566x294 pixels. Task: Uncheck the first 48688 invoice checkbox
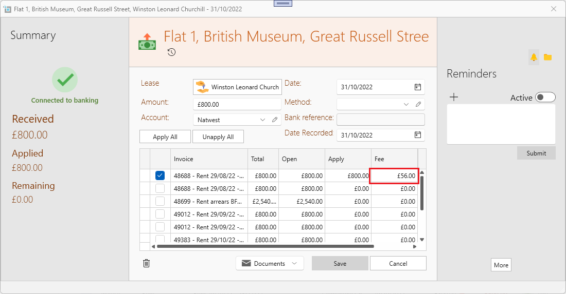pyautogui.click(x=160, y=175)
